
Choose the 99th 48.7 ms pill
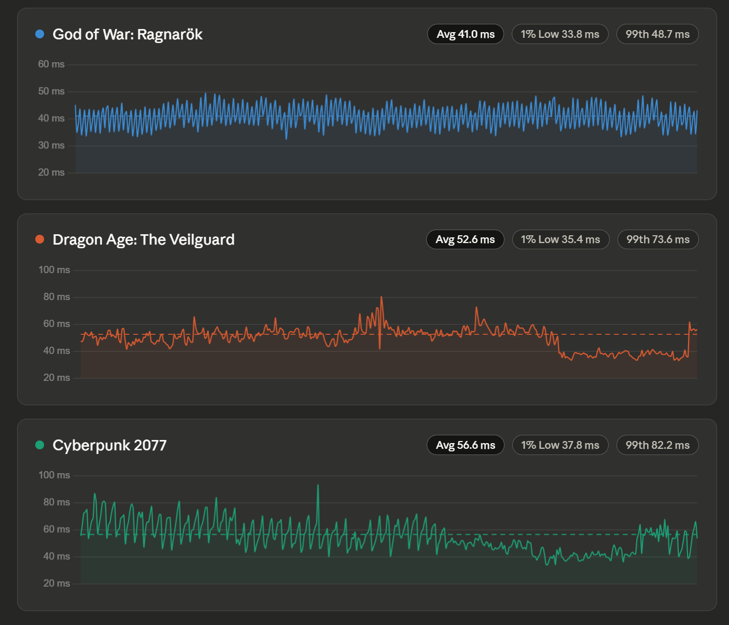click(657, 34)
